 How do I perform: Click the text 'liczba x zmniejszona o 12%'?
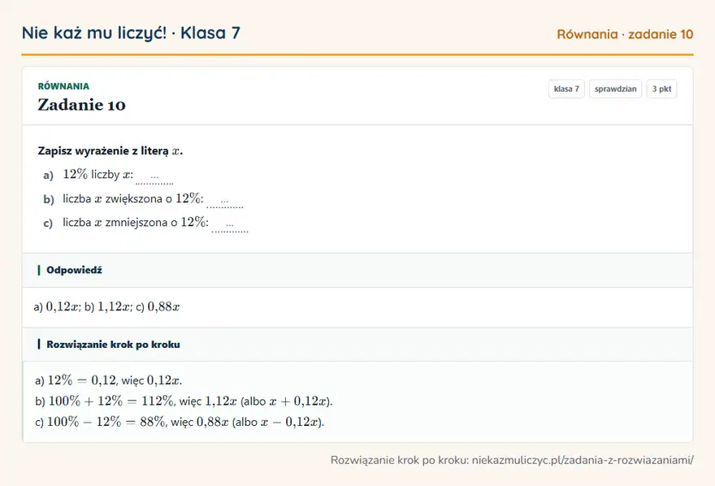(136, 223)
